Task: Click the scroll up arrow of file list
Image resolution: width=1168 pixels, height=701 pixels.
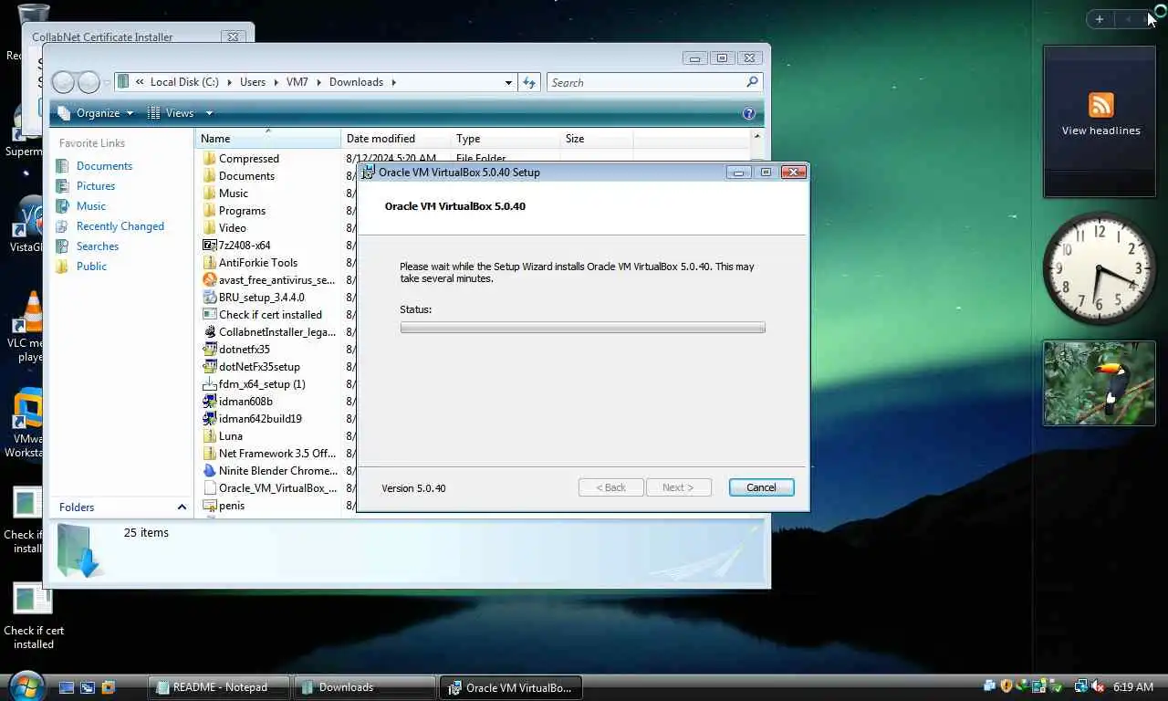Action: click(756, 137)
